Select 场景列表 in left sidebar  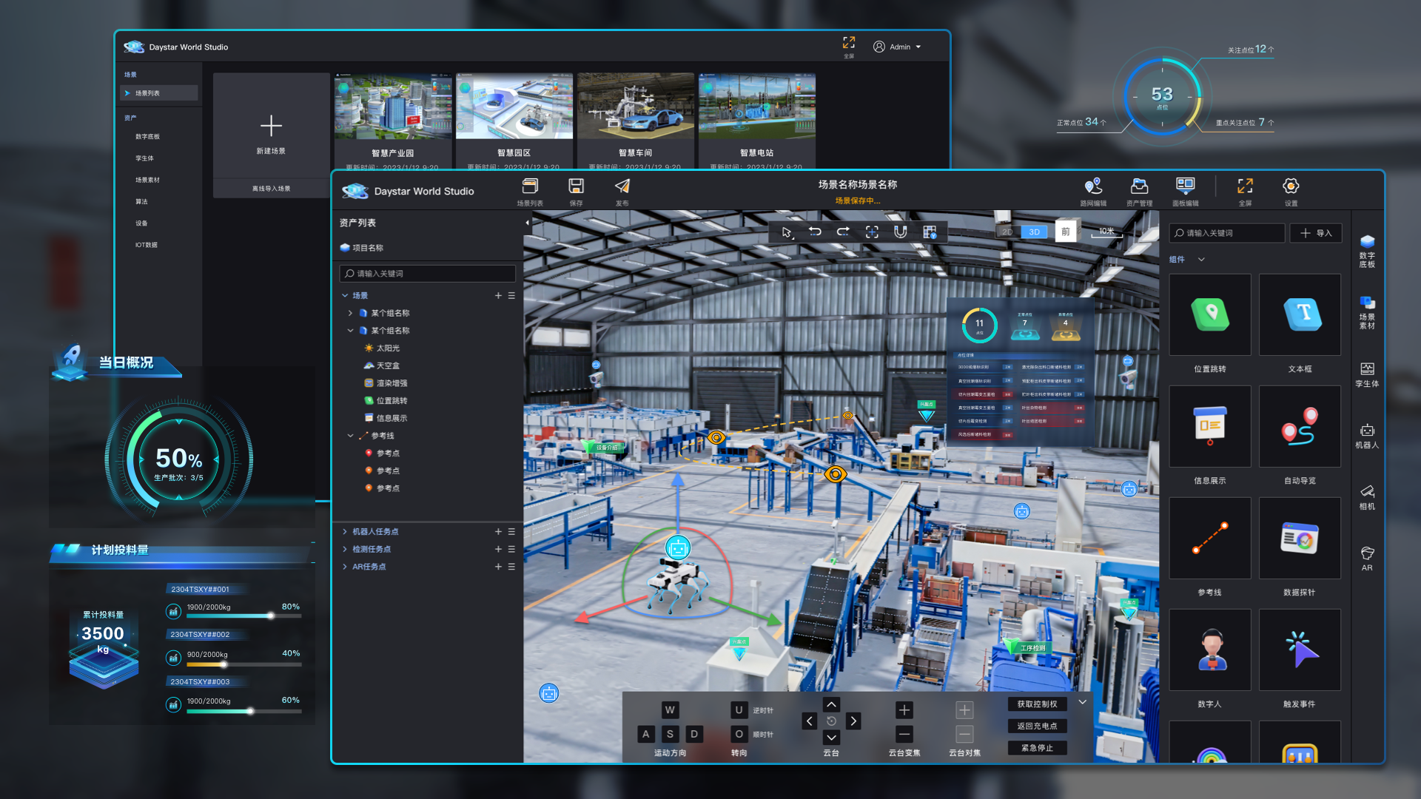click(x=147, y=93)
